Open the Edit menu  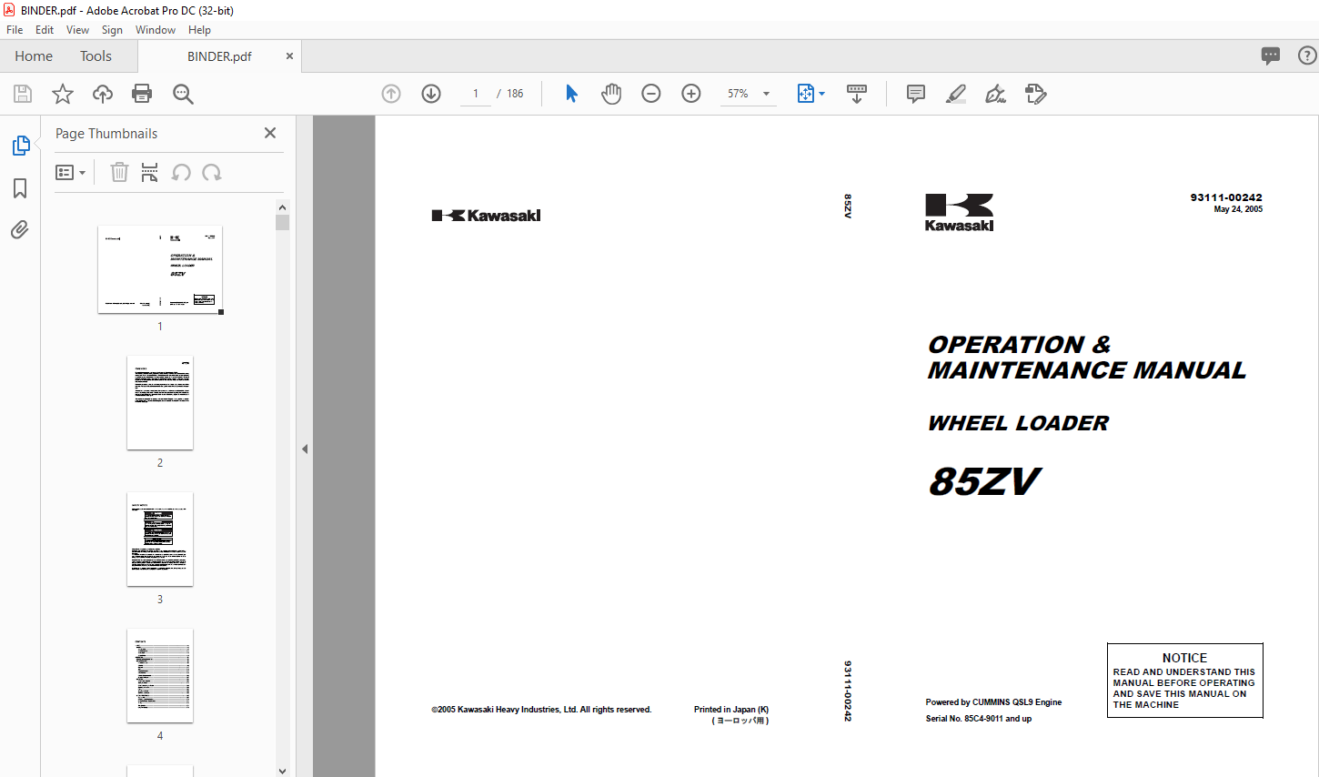(45, 30)
